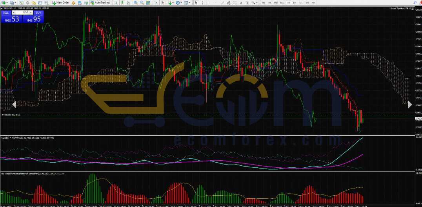Toggle chart shift

pyautogui.click(x=162, y=3)
